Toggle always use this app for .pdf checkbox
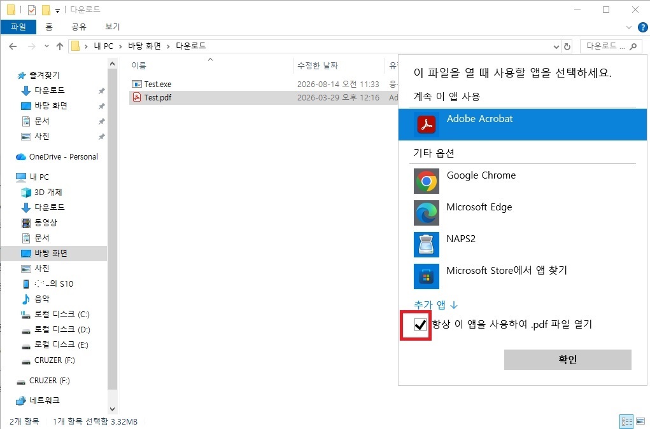 [x=420, y=324]
